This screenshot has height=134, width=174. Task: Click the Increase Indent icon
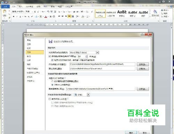pos(78,12)
